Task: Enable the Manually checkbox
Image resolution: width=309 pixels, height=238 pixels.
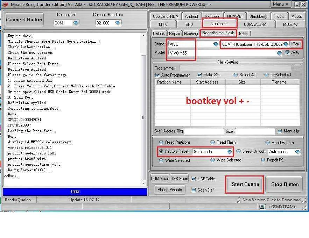Action: pyautogui.click(x=280, y=131)
